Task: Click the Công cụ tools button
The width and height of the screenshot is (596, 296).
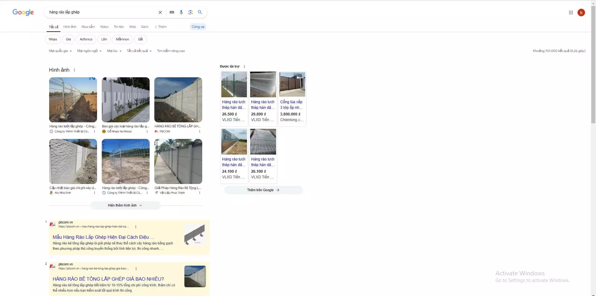Action: (198, 27)
